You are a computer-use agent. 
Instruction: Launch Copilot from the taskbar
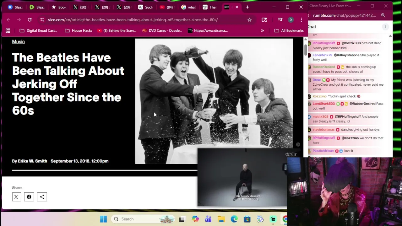pos(195,219)
